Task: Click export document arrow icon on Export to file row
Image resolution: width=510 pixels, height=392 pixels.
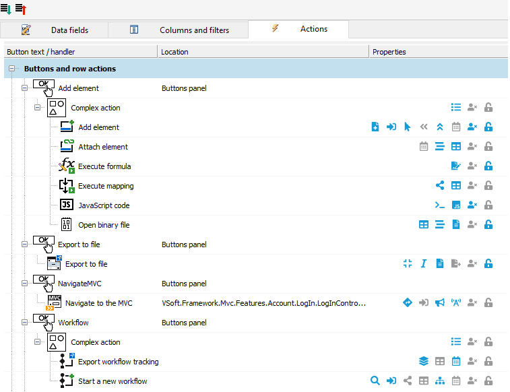Action: [456, 263]
